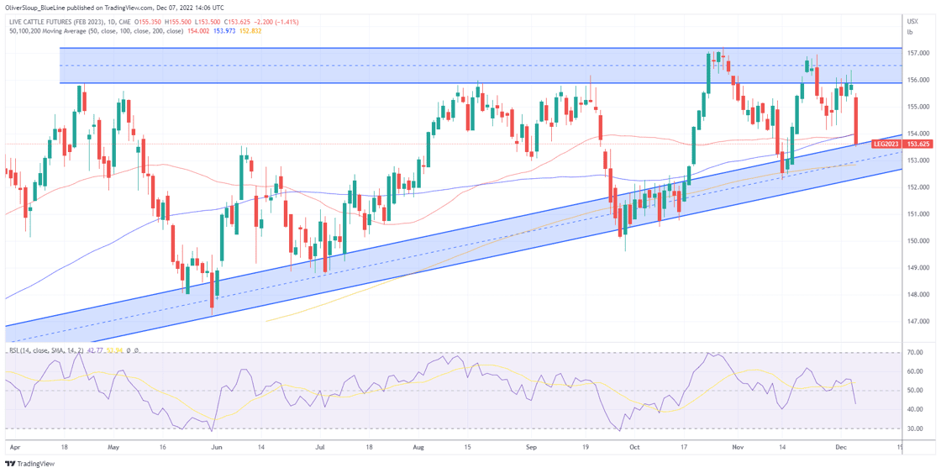Click the RSI SMA value 53.94
Image resolution: width=941 pixels, height=473 pixels.
click(x=114, y=350)
